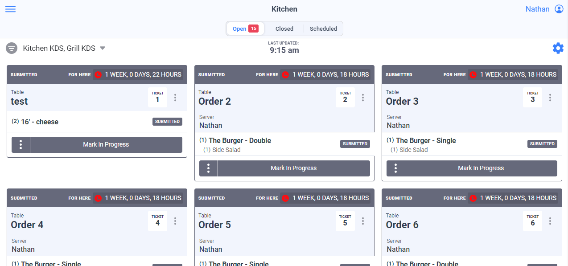
Task: Click red clock icon on Order 4
Action: pyautogui.click(x=98, y=198)
